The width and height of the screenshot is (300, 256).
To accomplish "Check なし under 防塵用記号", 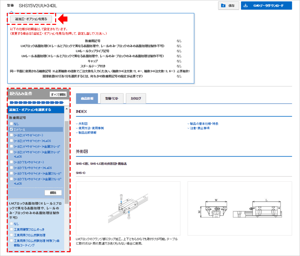I will point(12,123).
